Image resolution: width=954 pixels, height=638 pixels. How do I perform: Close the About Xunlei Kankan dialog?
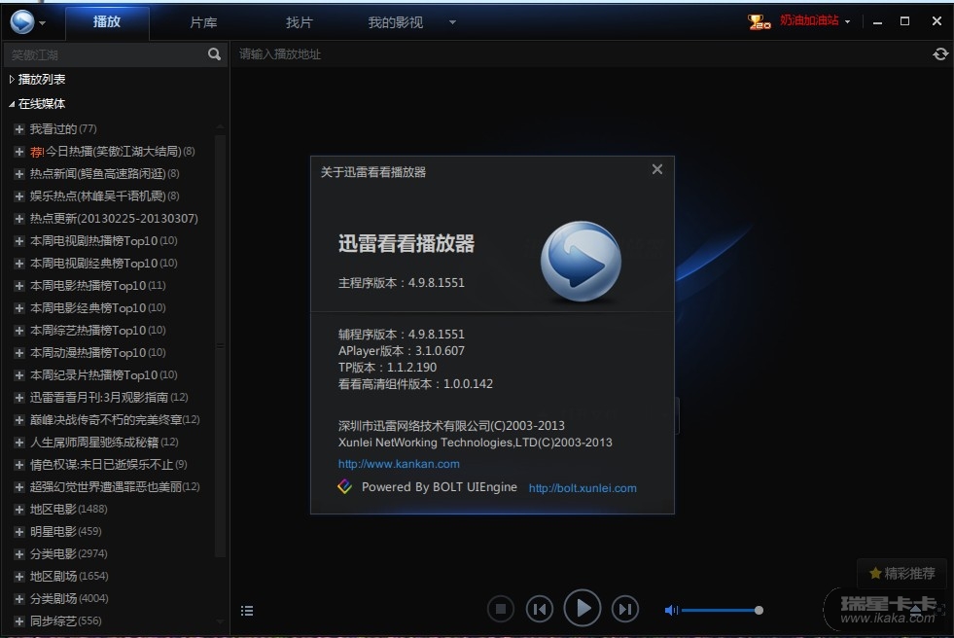pos(657,169)
